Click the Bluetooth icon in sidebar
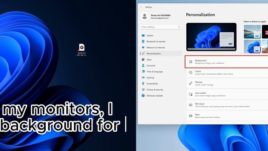The image size is (268, 151). tap(143, 42)
